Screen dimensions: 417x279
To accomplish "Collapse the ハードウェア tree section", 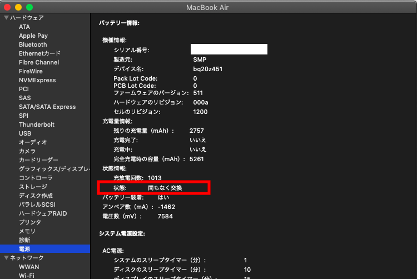I will [x=7, y=18].
